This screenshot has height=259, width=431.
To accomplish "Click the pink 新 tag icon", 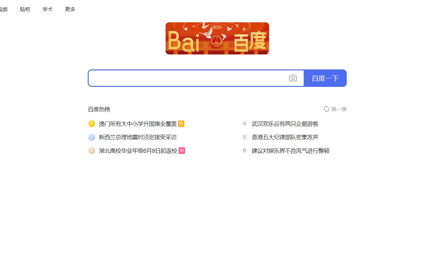I will (x=182, y=151).
